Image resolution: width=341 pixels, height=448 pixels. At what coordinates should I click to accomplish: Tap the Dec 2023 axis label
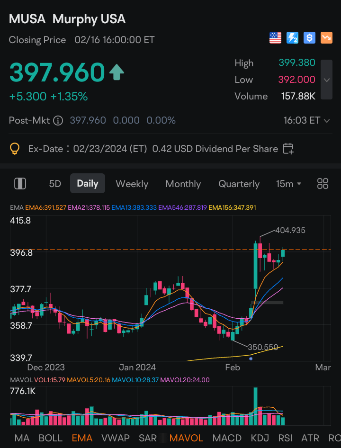(x=46, y=367)
